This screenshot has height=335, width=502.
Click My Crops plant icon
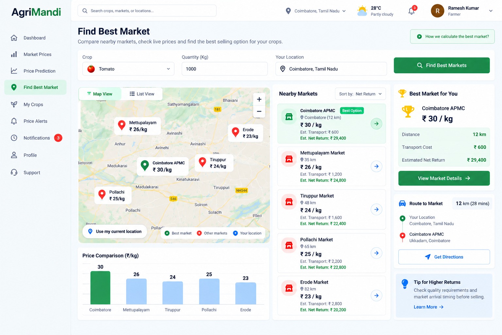[14, 104]
